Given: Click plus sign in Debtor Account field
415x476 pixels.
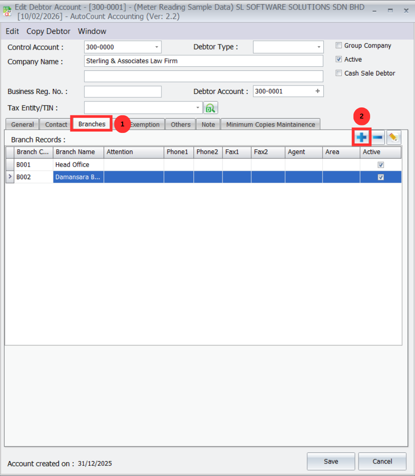Looking at the screenshot, I should click(x=317, y=91).
